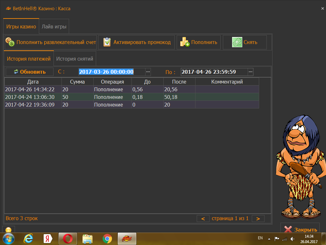326x245 pixels.
Task: Click network signal tray icon
Action: (284, 239)
